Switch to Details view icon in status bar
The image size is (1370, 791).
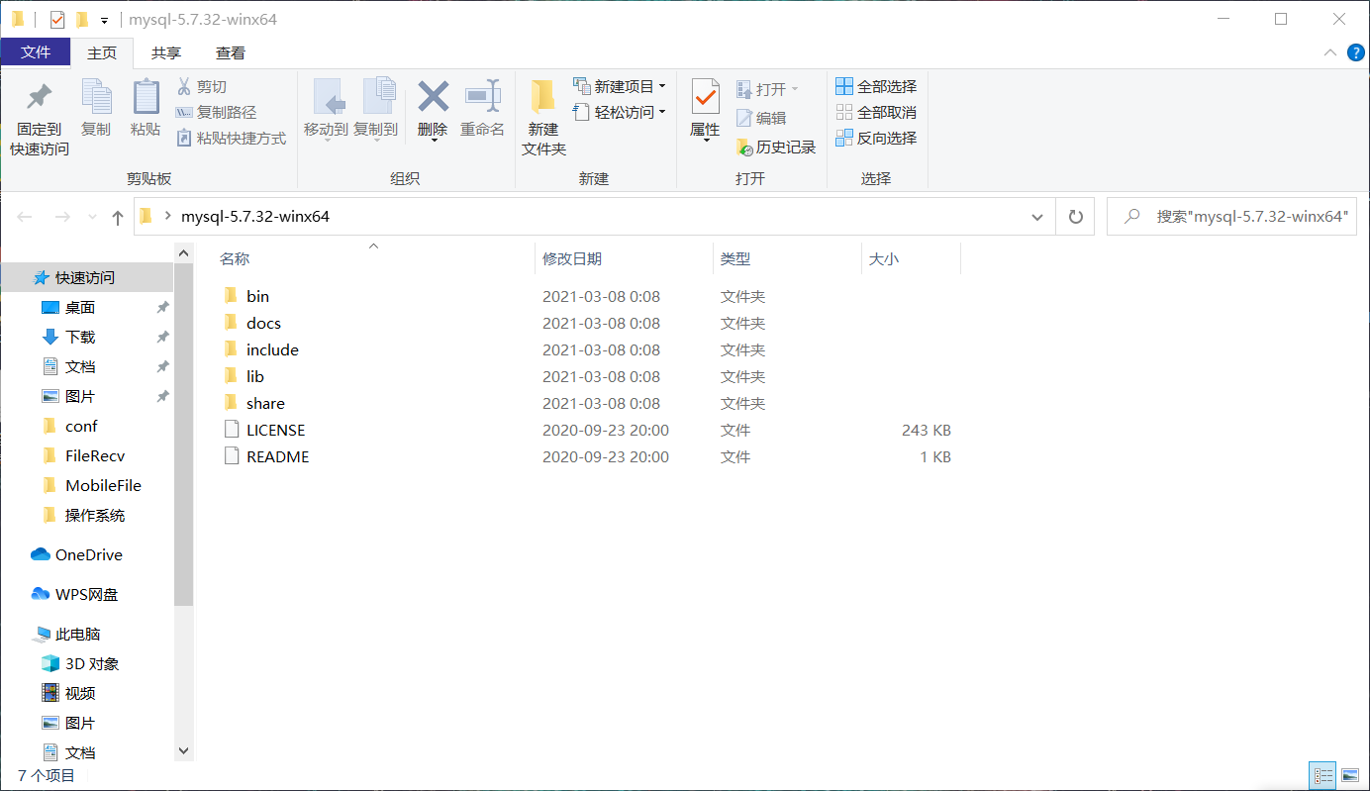(1322, 775)
